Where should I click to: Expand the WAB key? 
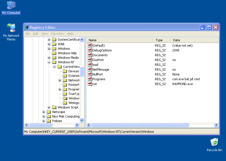(x=49, y=44)
